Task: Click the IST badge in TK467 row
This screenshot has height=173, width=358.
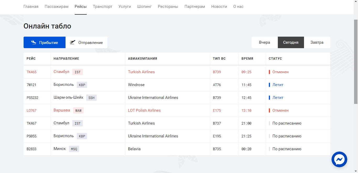Action: click(x=78, y=123)
